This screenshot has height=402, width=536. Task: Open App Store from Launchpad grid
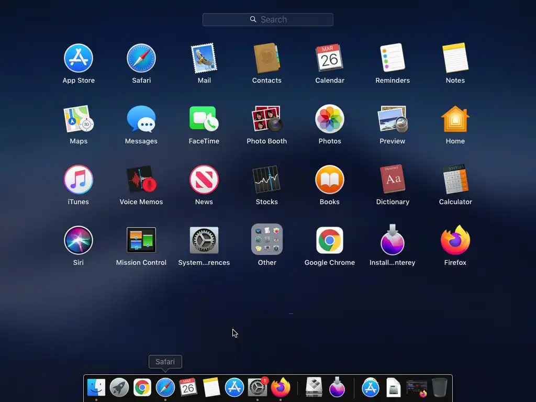(79, 58)
